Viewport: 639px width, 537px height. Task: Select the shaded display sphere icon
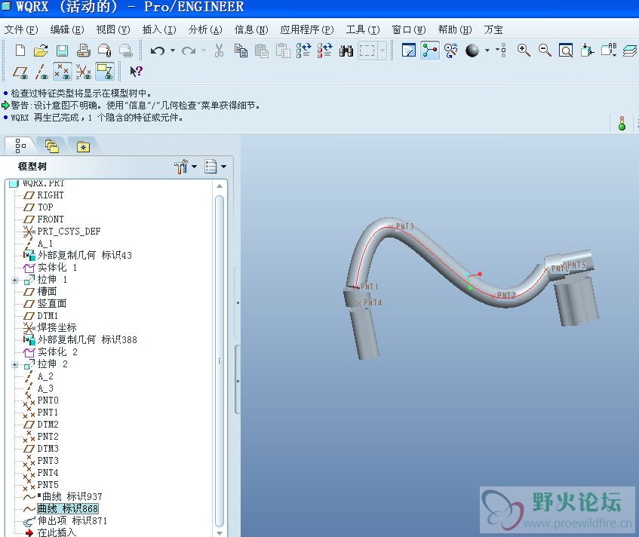click(472, 51)
